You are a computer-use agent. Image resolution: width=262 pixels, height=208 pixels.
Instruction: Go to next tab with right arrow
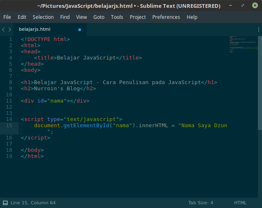pos(10,30)
